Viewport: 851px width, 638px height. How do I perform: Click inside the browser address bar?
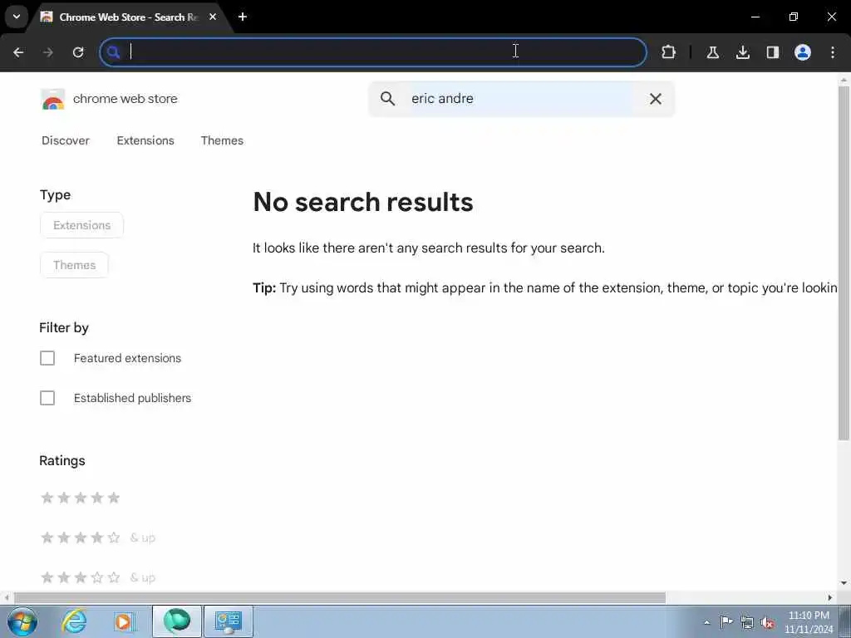click(373, 52)
